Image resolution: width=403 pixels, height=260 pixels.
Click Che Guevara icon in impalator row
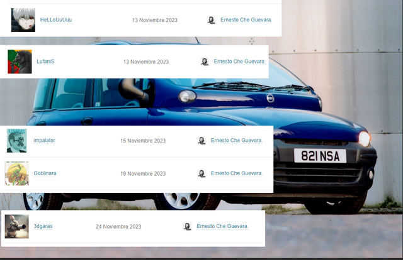click(x=201, y=141)
